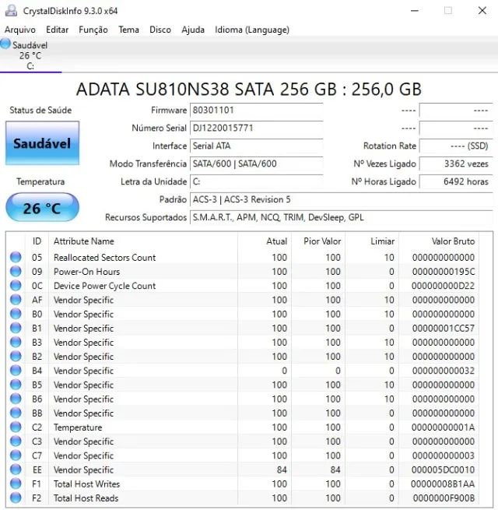
Task: Click the Saudável health status button
Action: tap(42, 143)
